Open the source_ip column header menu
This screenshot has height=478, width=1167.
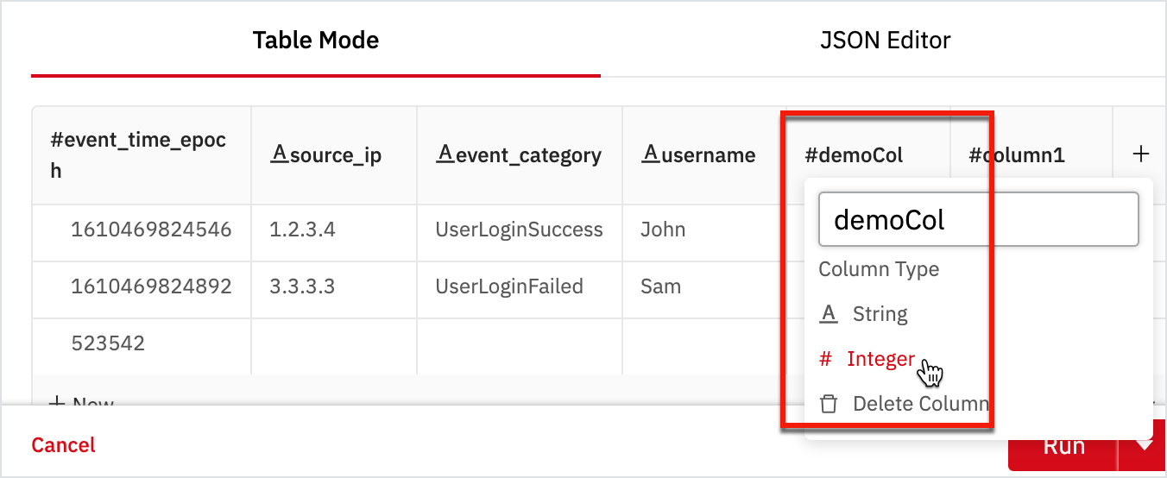[x=326, y=155]
